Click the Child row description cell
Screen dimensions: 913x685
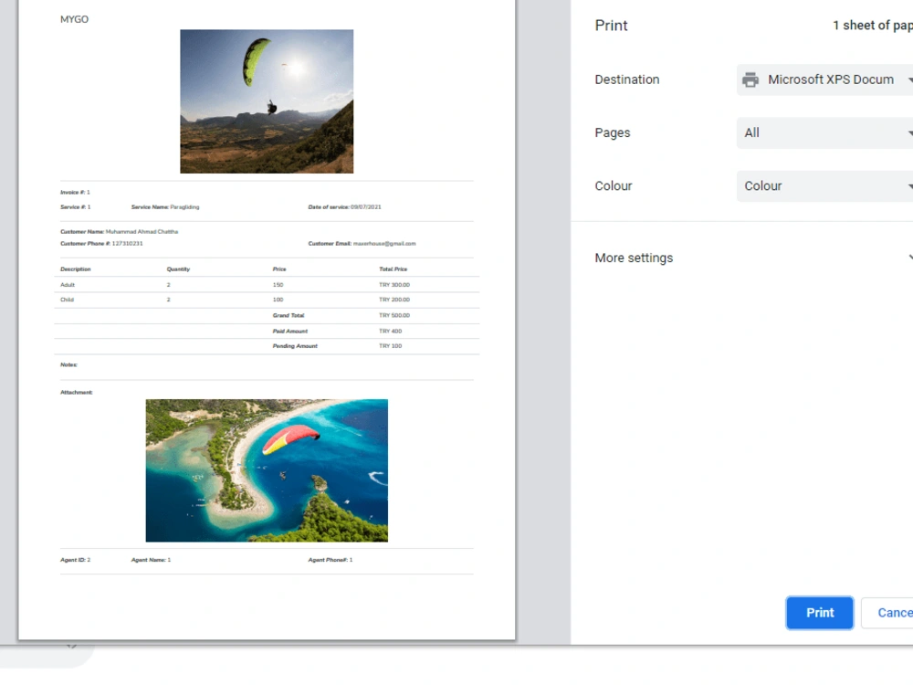(x=67, y=300)
